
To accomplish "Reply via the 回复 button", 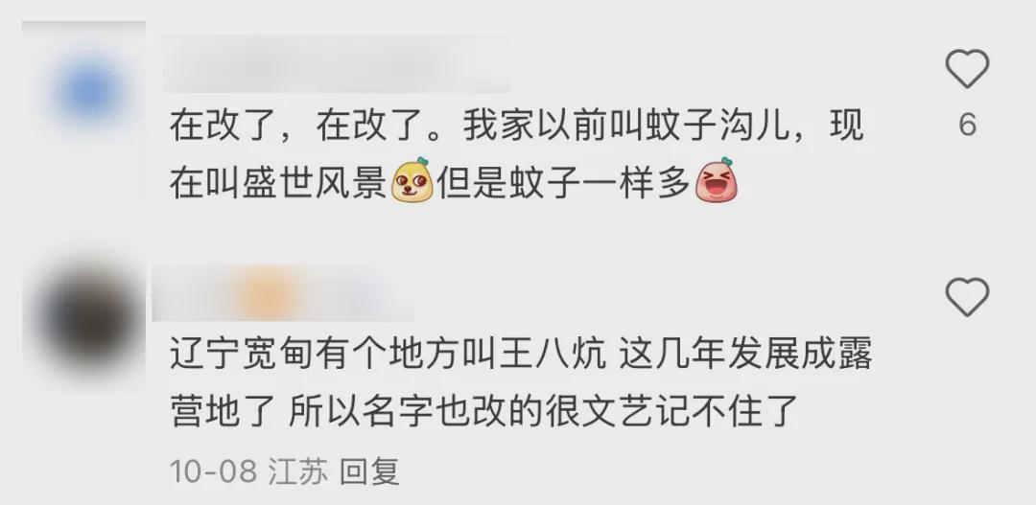I will 369,472.
